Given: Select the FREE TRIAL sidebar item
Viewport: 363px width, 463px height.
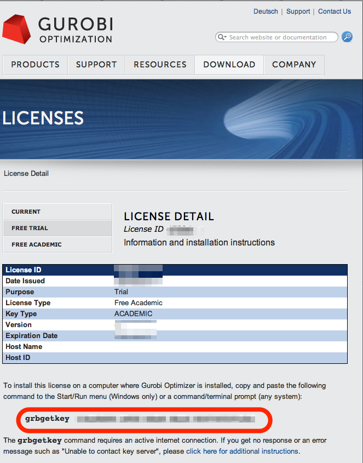Looking at the screenshot, I should [57, 228].
